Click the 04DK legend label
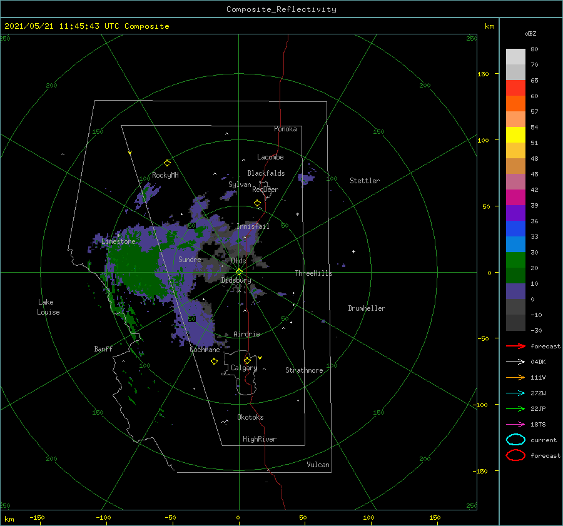Screen dimensions: 563x526 coord(538,362)
